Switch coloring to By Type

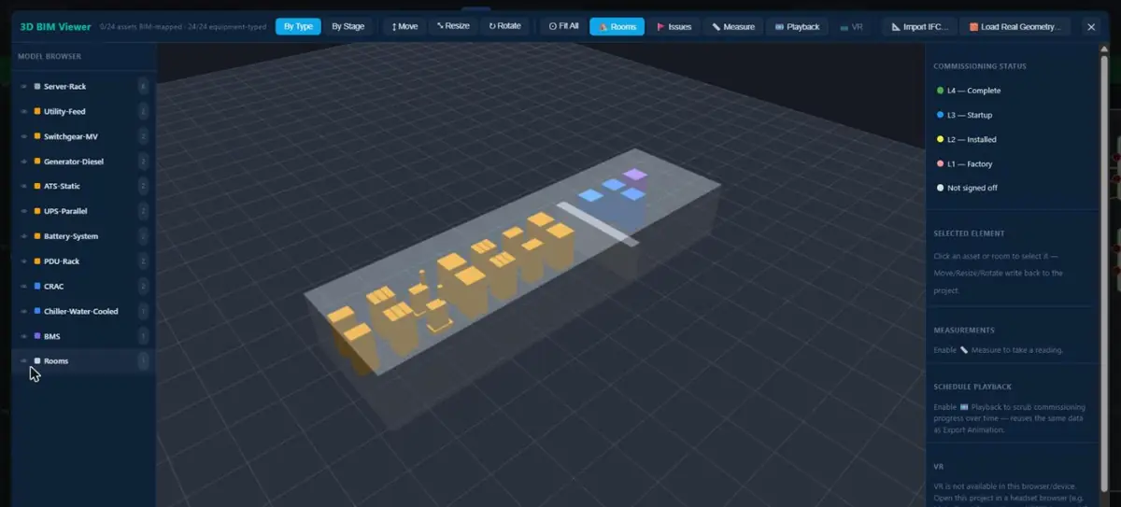[297, 26]
